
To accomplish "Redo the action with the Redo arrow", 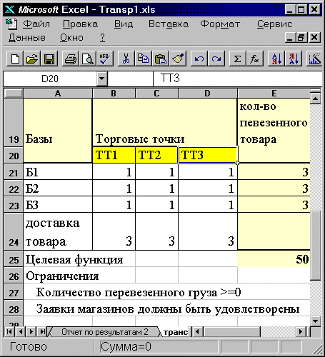I will [216, 59].
